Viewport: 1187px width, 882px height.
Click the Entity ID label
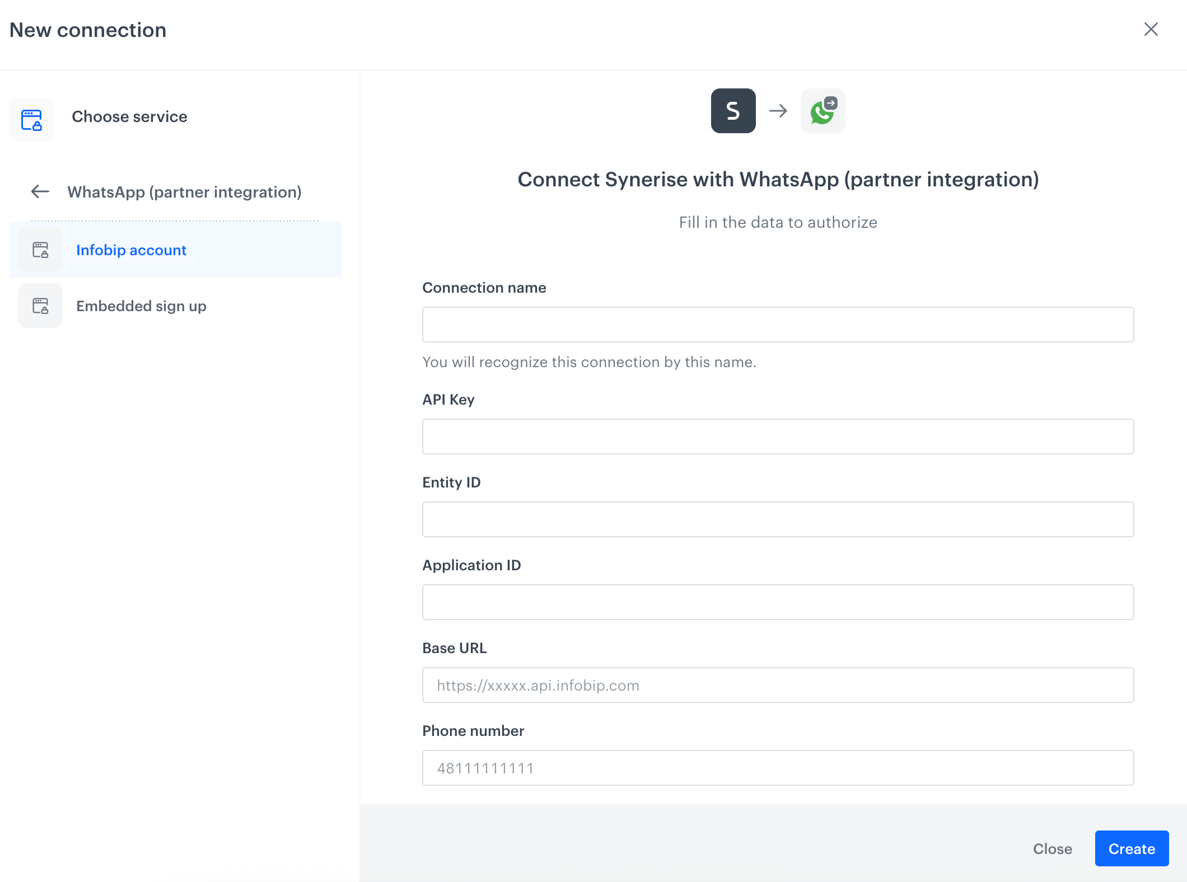coord(451,482)
